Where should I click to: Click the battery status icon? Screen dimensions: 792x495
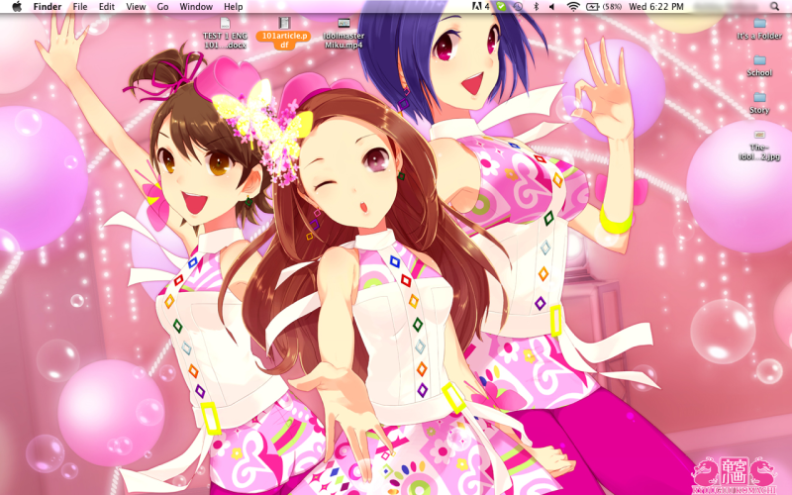(x=592, y=7)
